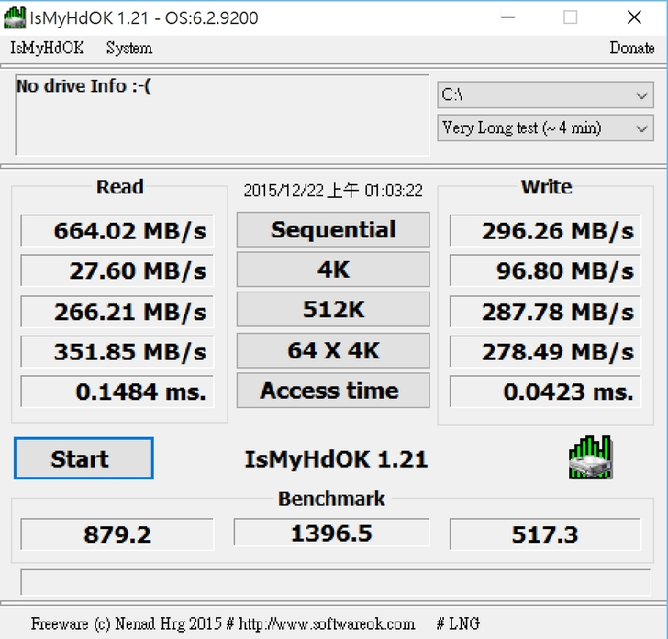Expand the Very Long test duration dropdown
The width and height of the screenshot is (668, 639).
pyautogui.click(x=545, y=128)
